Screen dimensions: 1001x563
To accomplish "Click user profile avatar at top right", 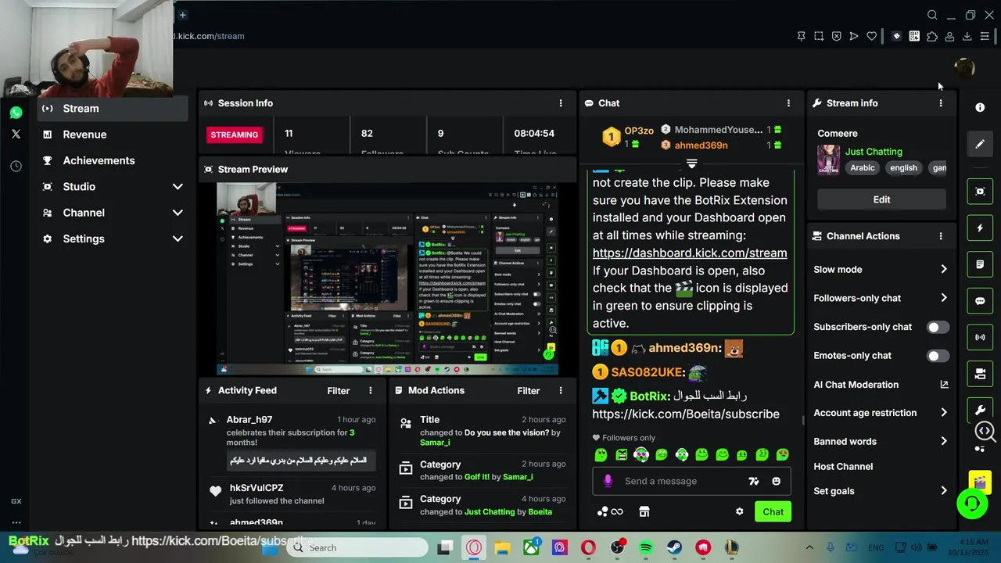I will point(965,68).
